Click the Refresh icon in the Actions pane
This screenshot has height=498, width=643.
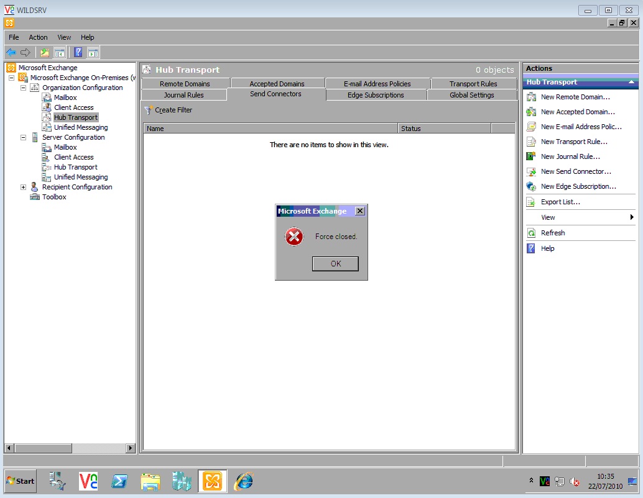click(x=532, y=233)
